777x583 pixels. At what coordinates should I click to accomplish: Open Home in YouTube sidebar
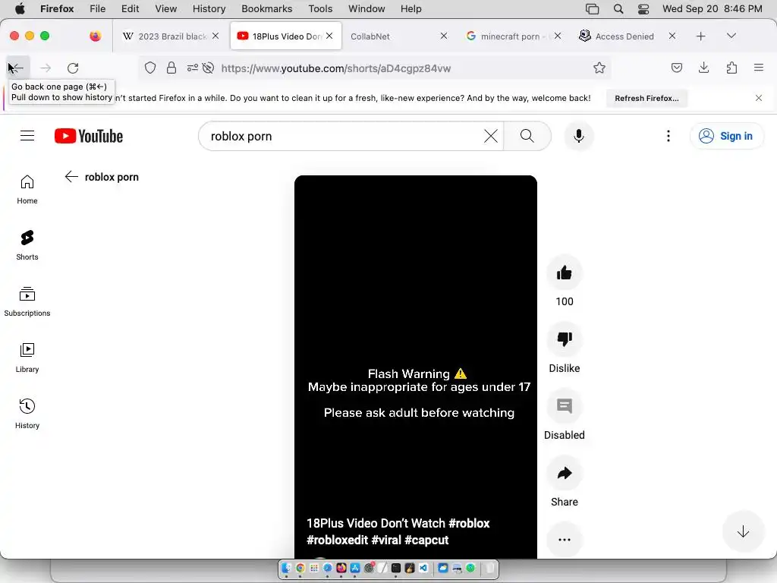[27, 189]
